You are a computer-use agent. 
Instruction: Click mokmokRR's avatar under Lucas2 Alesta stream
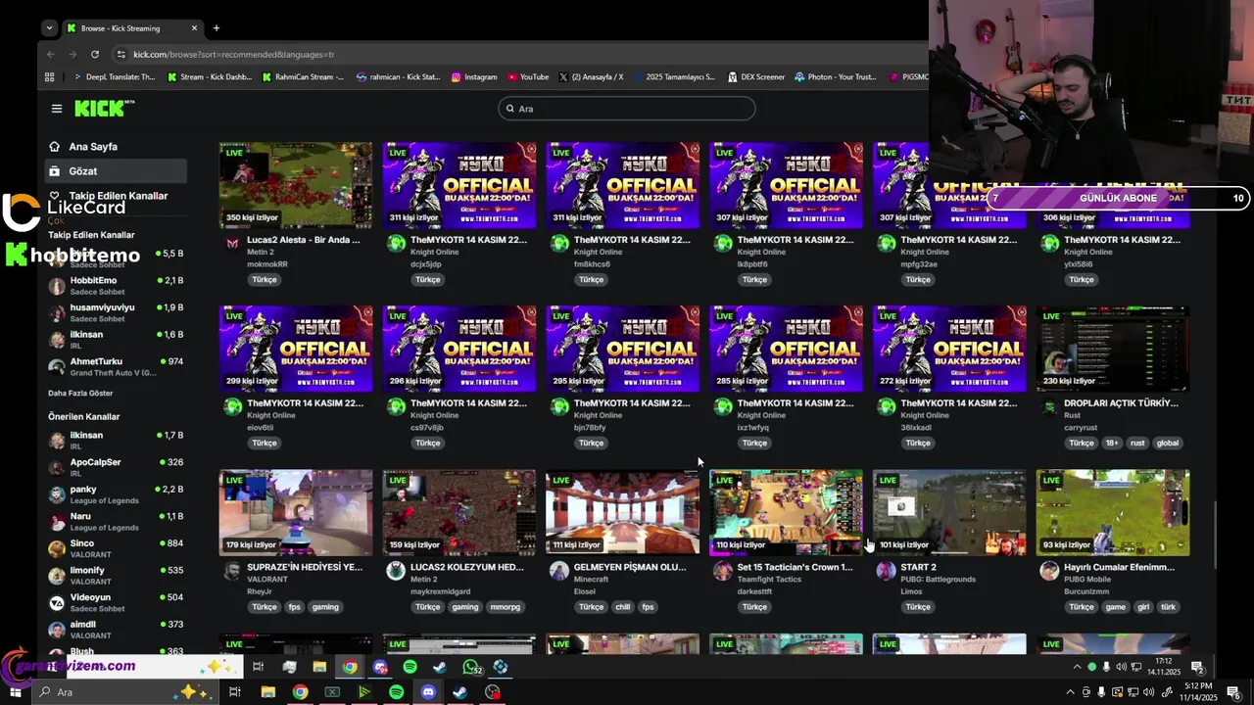(x=232, y=244)
